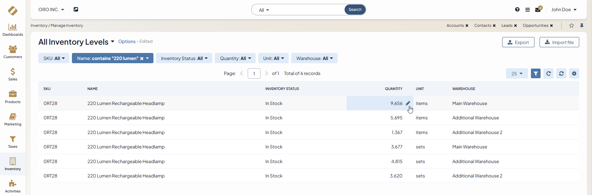Expand the Inventory Status filter dropdown
This screenshot has height=195, width=592.
click(184, 58)
